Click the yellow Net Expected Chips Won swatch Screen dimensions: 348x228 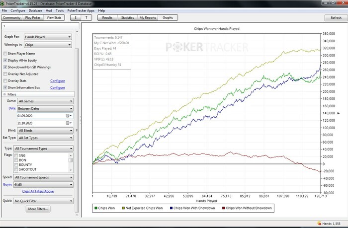pyautogui.click(x=123, y=208)
